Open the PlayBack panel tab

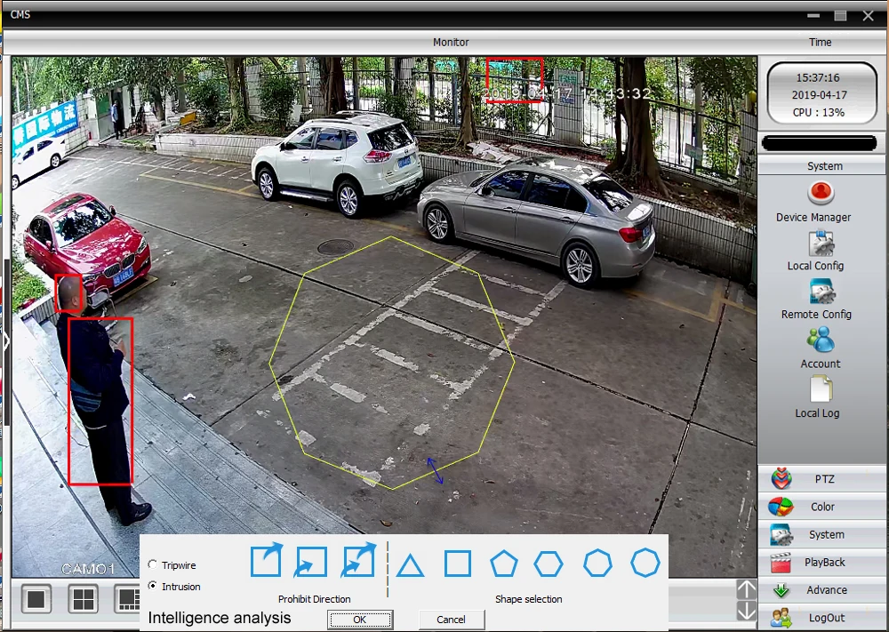pos(823,563)
